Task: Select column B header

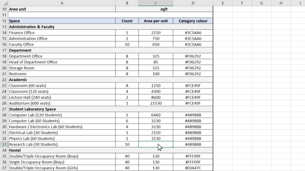Action: click(x=127, y=3)
